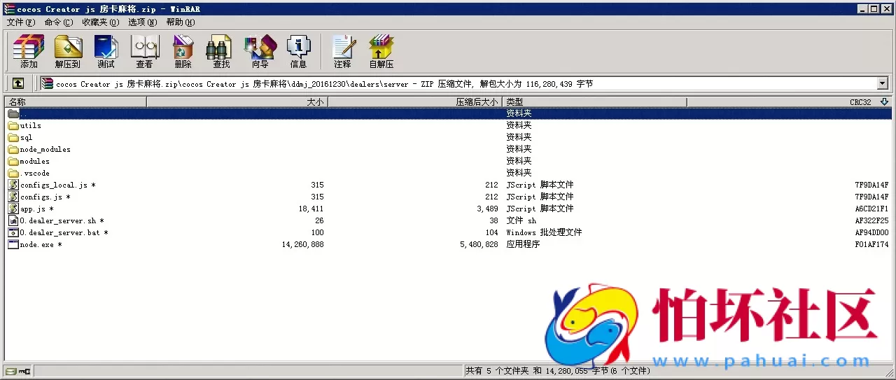Select file node.exe *
This screenshot has height=380, width=896.
(x=41, y=245)
